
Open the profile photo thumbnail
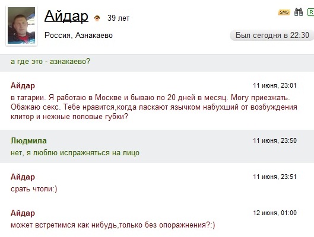(x=21, y=25)
